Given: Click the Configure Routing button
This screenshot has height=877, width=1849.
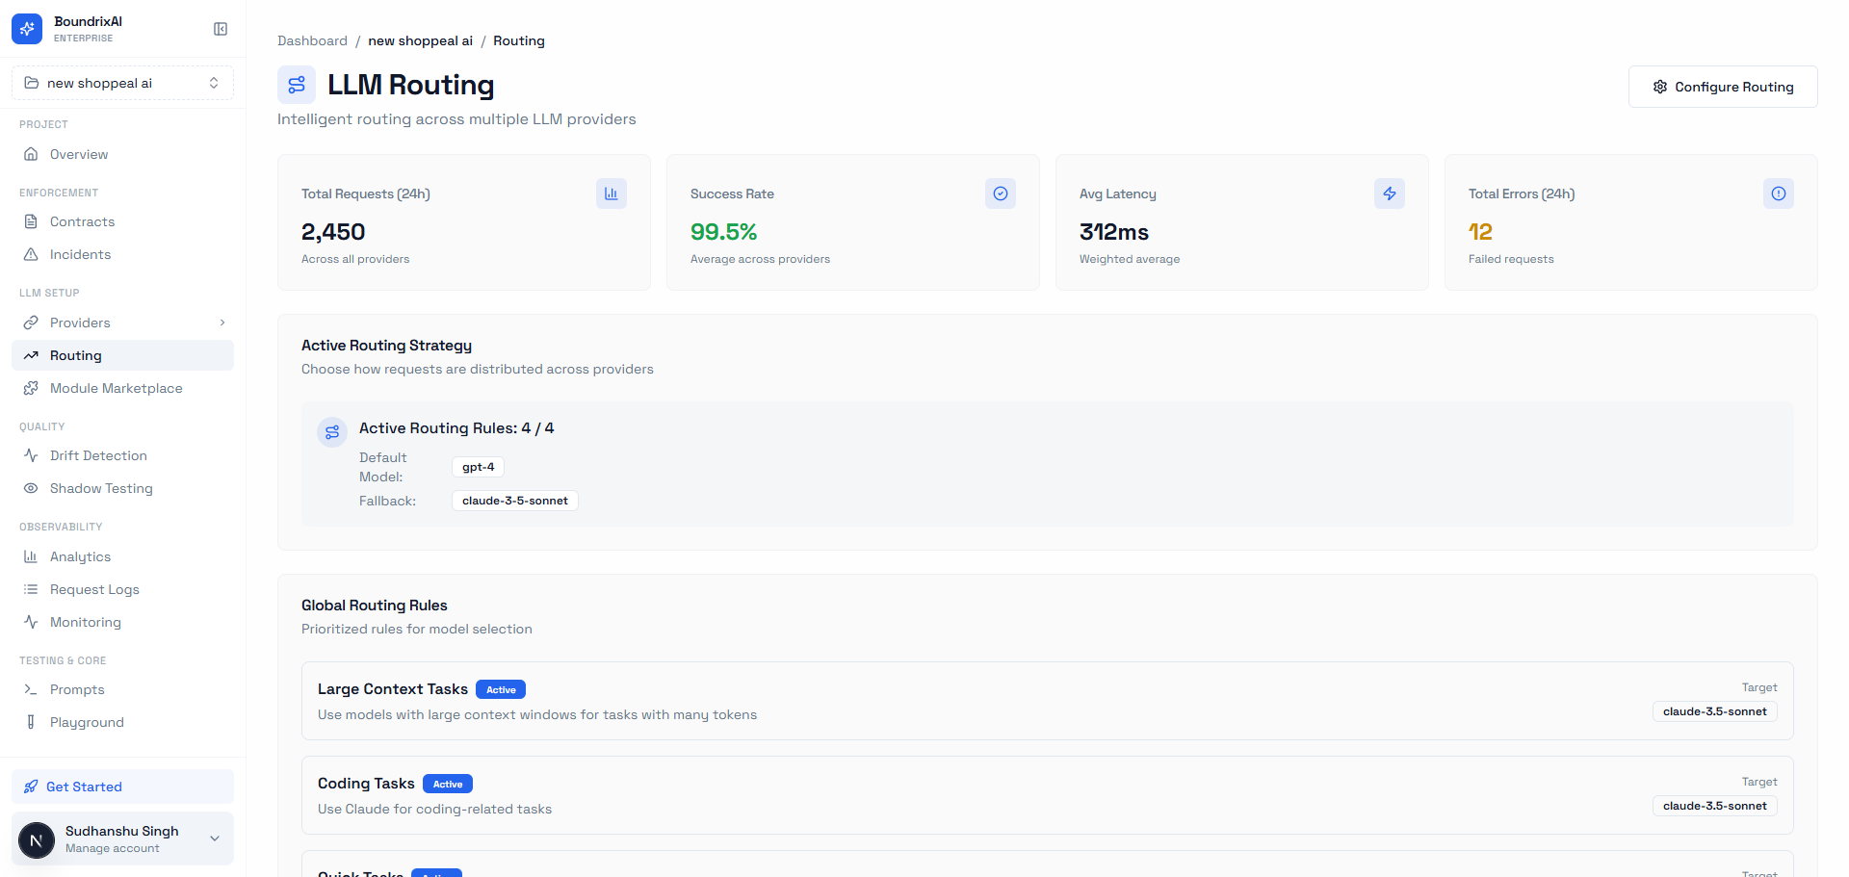Looking at the screenshot, I should pos(1722,87).
